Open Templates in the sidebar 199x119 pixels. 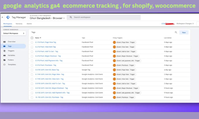click(x=12, y=65)
